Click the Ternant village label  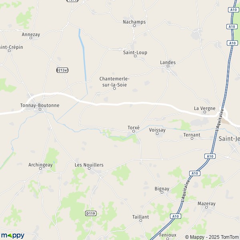[192, 135]
